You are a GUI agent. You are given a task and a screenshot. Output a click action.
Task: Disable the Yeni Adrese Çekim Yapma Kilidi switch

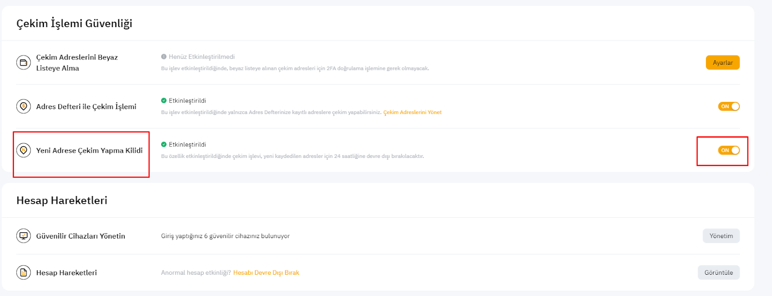click(x=729, y=150)
